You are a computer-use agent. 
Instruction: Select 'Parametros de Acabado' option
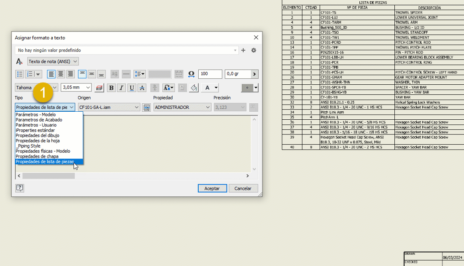[x=49, y=120]
